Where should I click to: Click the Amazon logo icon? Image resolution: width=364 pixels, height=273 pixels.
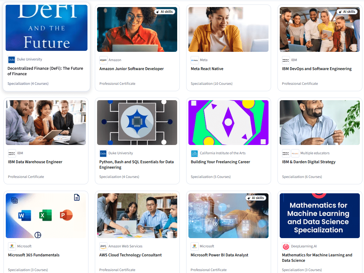[x=103, y=60]
